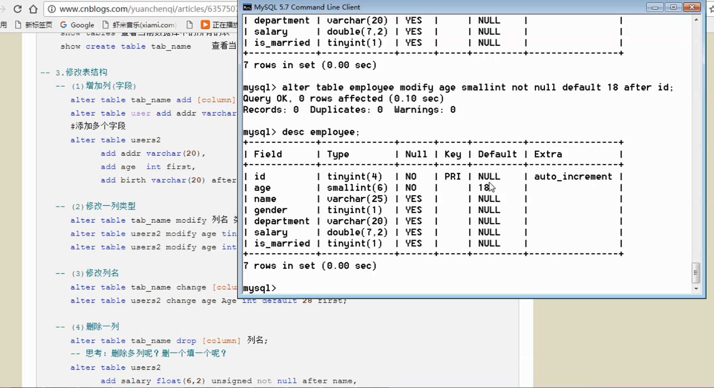
Task: Click the lower '7 rows in set' message
Action: pos(310,265)
